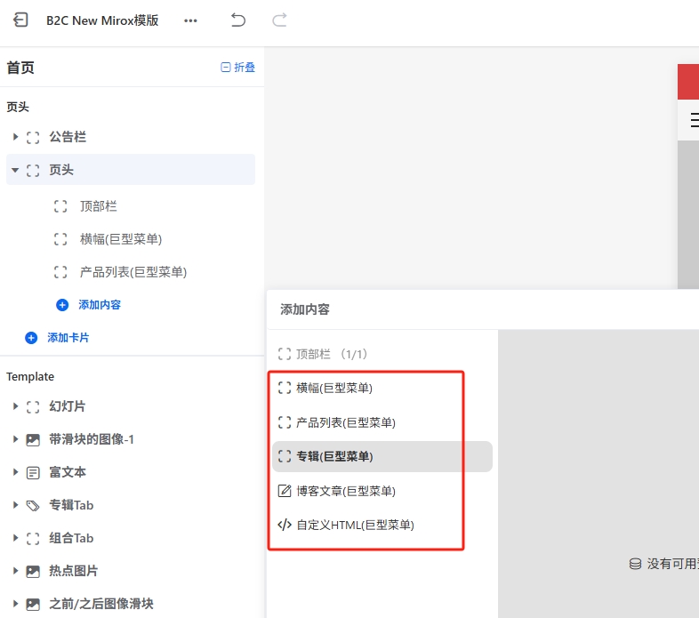Click the blue plus icon beside 添加卡片
Viewport: 699px width, 618px height.
tap(31, 338)
